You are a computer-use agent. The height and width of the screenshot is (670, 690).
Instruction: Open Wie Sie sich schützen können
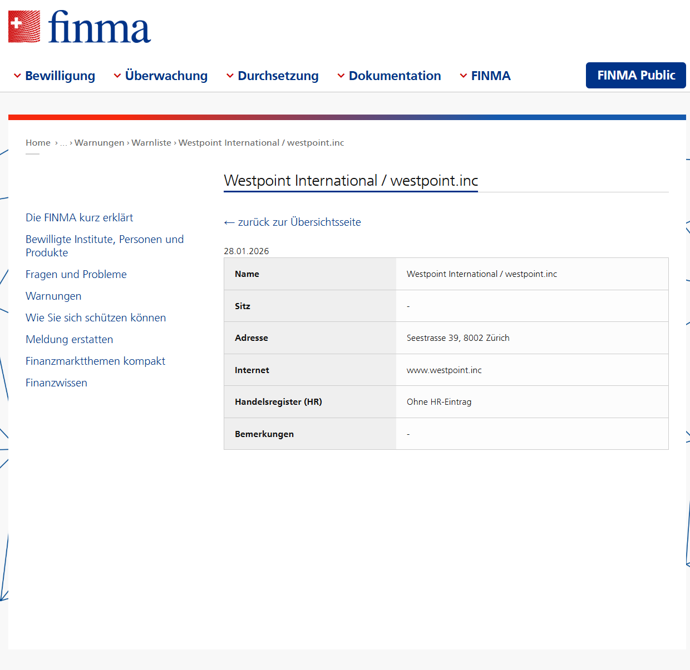[96, 317]
